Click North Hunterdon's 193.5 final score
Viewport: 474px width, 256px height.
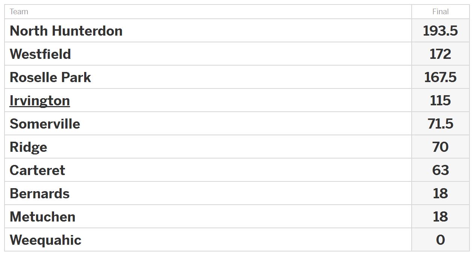[440, 31]
